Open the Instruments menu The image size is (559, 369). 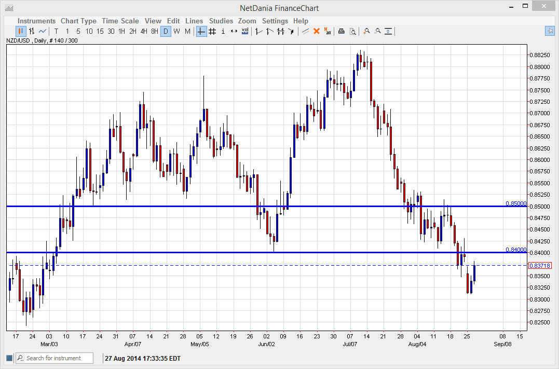pyautogui.click(x=36, y=21)
